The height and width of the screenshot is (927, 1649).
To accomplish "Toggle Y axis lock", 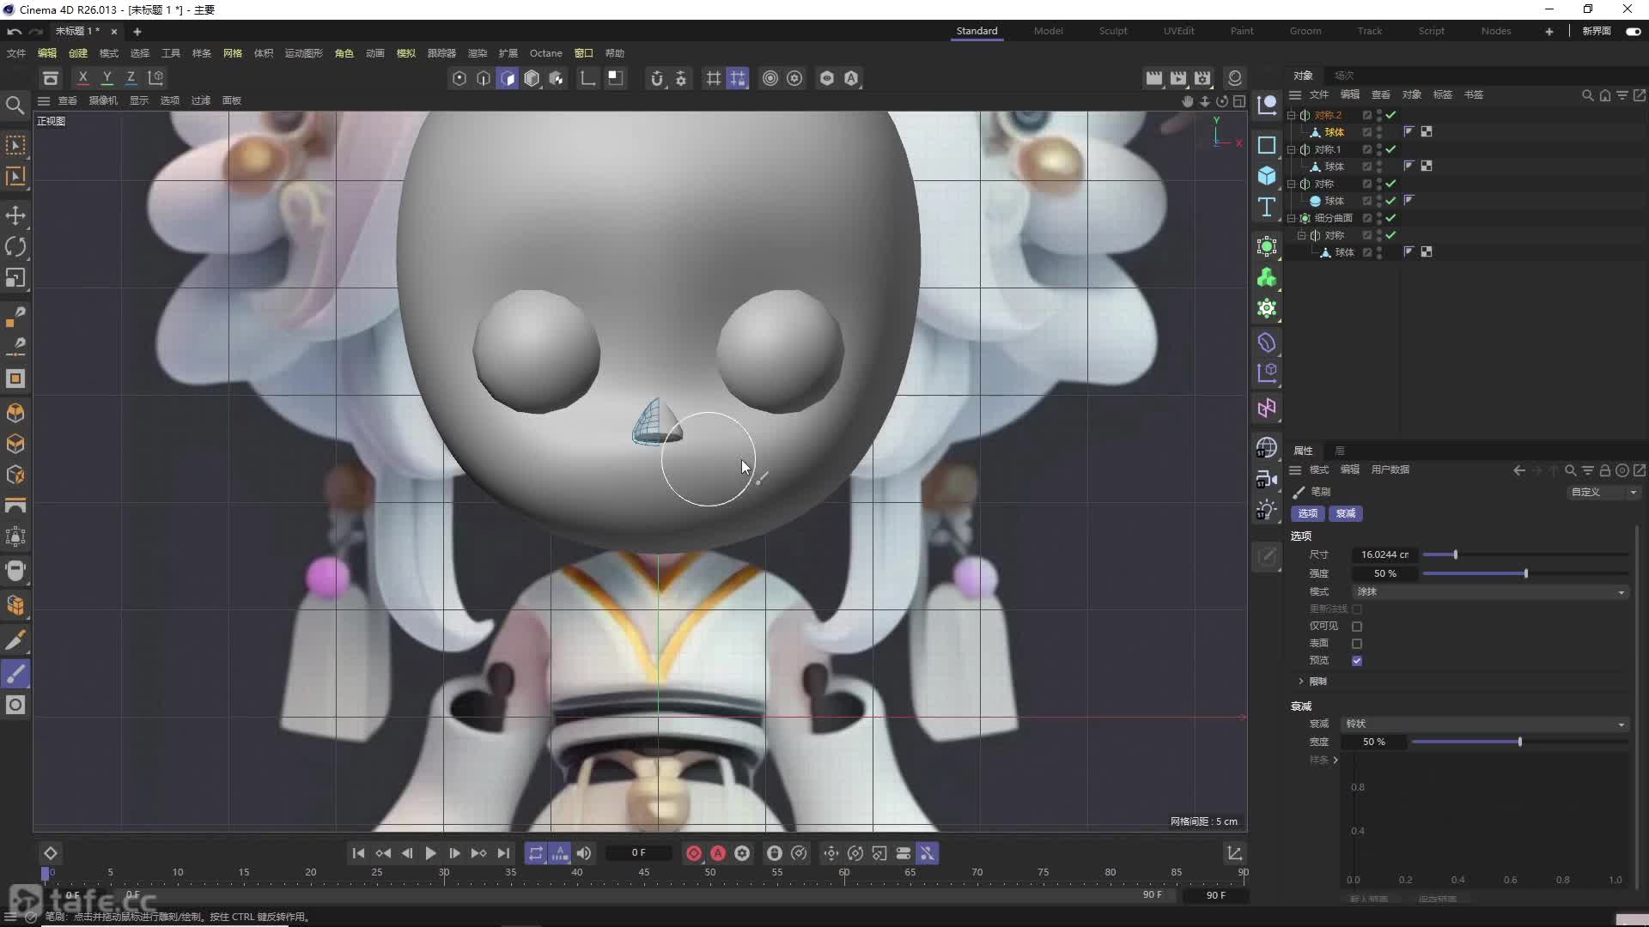I will click(x=106, y=78).
